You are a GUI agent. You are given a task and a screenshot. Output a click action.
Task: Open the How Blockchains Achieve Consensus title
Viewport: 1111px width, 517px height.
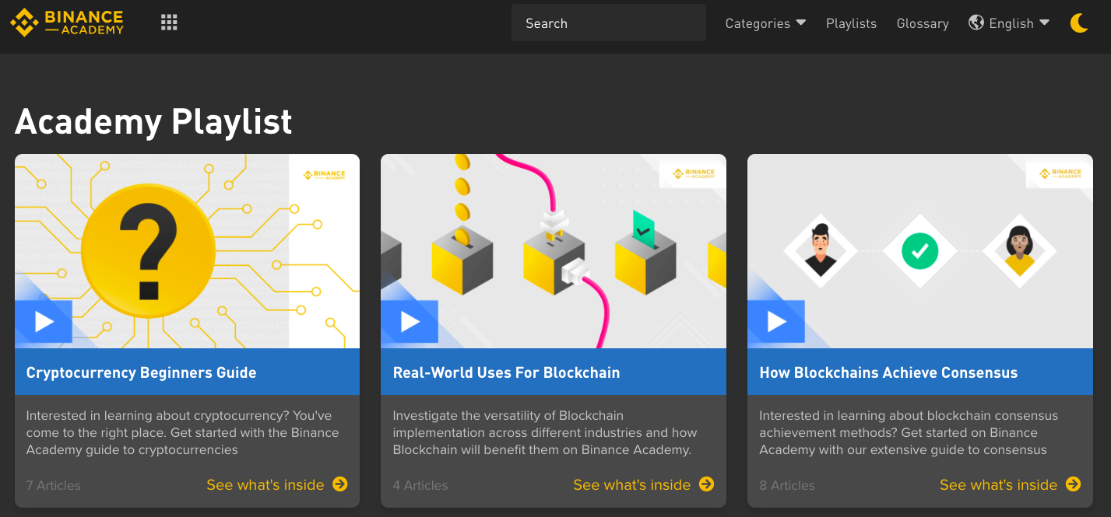pos(888,372)
